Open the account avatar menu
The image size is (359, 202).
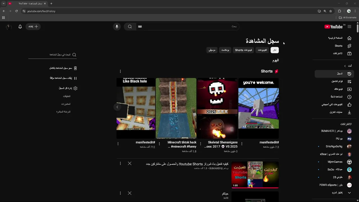8,27
